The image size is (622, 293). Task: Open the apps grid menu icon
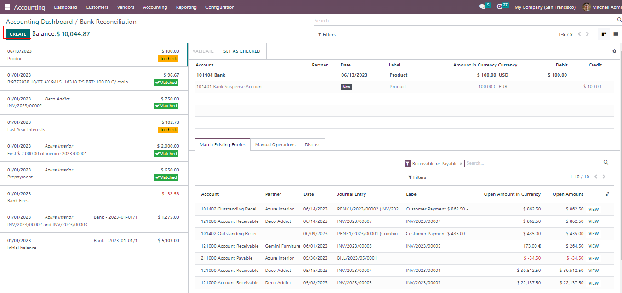(x=7, y=7)
